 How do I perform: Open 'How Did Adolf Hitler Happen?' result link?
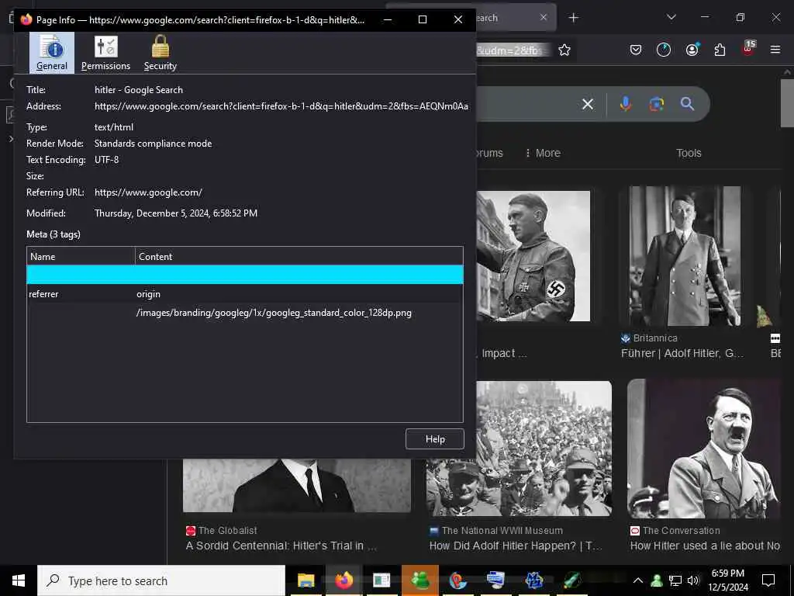pyautogui.click(x=516, y=546)
